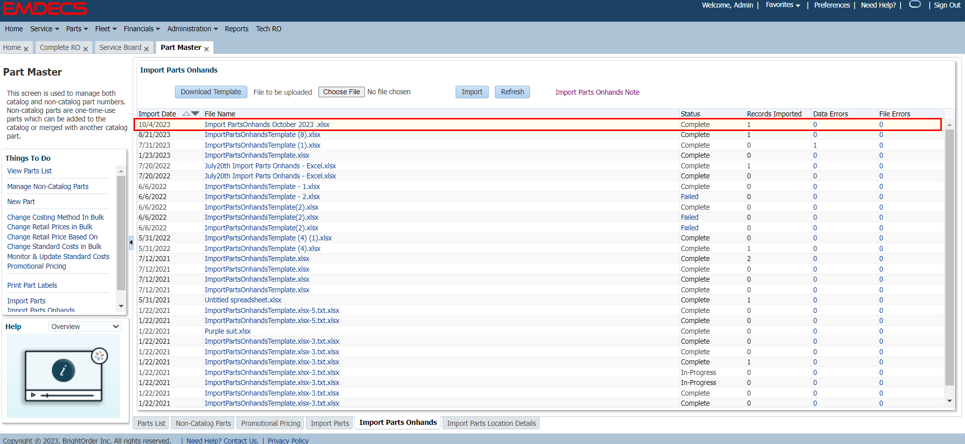Open file Import PartsOnhands October 2023 .xlsx

pos(267,124)
